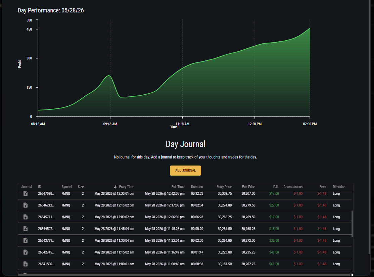The height and width of the screenshot is (277, 374).
Task: Add journal note for trade 26544507
Action: coord(26,229)
